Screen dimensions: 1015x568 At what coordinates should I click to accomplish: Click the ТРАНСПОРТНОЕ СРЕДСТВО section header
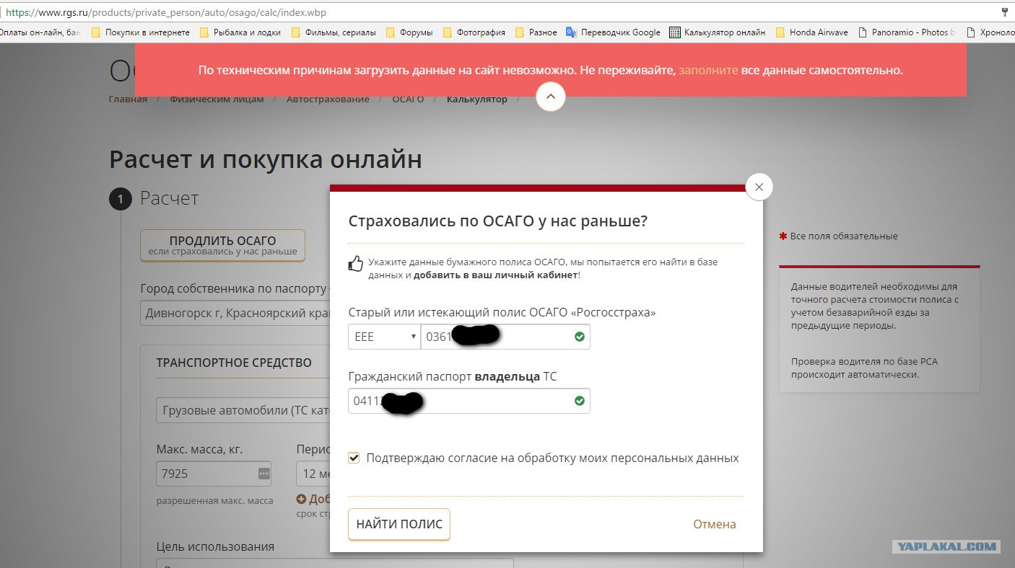click(x=234, y=363)
